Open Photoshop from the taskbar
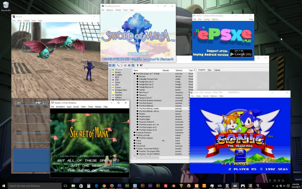Screen dimensions: 302x189 pos(120,186)
